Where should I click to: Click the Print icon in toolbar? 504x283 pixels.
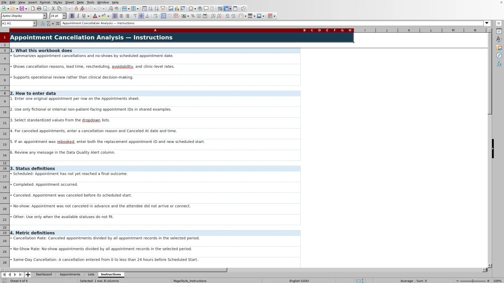pyautogui.click(x=39, y=8)
